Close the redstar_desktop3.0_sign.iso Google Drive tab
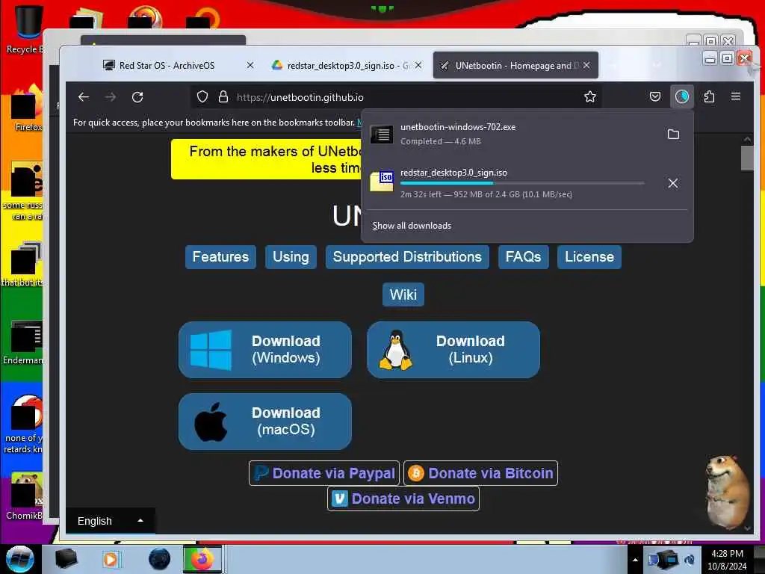This screenshot has height=574, width=765. click(418, 65)
